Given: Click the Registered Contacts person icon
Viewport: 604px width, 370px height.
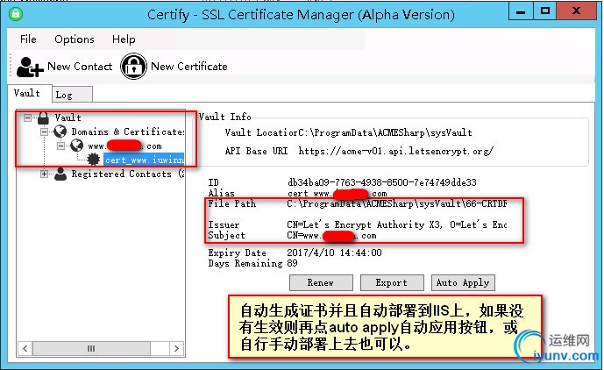Looking at the screenshot, I should coord(60,174).
